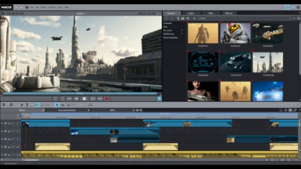
Task: Close the Video movie tab
Action: pyautogui.click(x=43, y=110)
